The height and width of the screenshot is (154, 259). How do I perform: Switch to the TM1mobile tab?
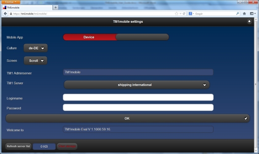[x=27, y=8]
